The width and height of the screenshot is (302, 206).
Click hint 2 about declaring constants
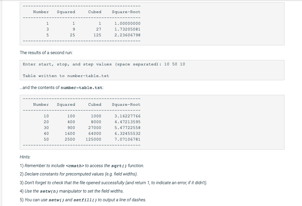pyautogui.click(x=79, y=174)
